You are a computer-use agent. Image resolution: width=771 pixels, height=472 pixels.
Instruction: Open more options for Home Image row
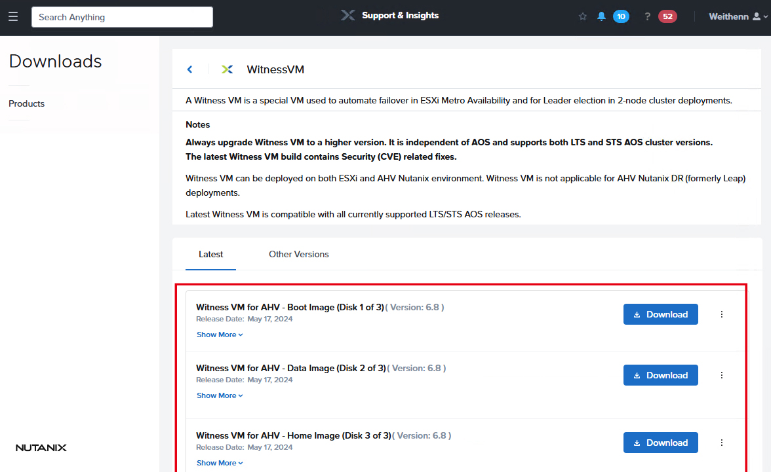pos(721,443)
